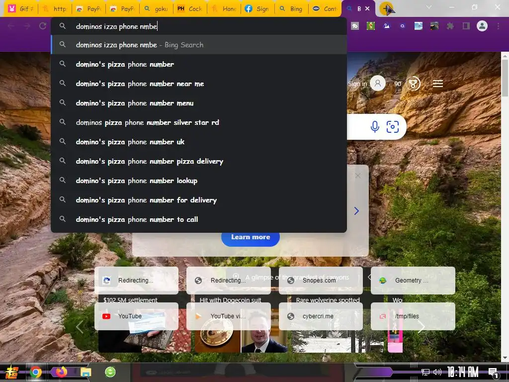Open visual search camera icon

coord(393,127)
